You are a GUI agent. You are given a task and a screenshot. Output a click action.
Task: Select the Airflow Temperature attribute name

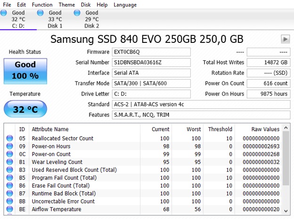(57, 209)
